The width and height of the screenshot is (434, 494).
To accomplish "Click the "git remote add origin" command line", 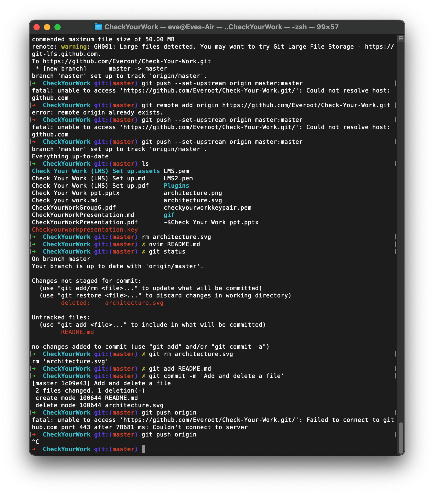I will 266,105.
